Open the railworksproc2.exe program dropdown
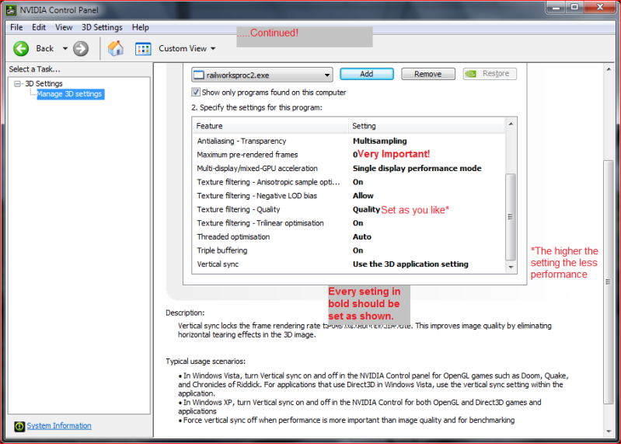Image resolution: width=621 pixels, height=444 pixels. click(262, 75)
